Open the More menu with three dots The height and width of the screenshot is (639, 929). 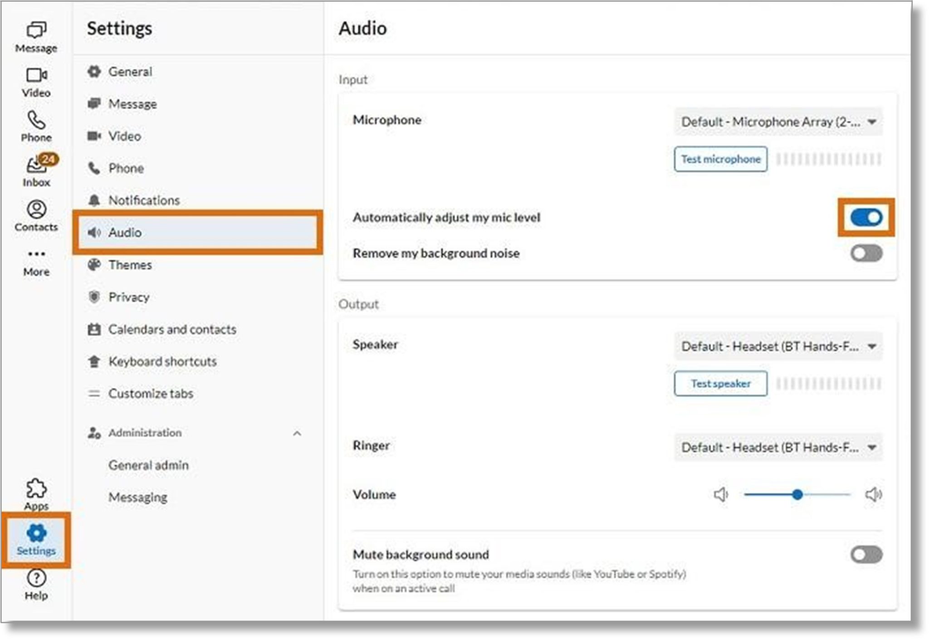pos(36,263)
